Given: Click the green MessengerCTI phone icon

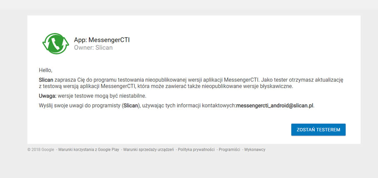Looking at the screenshot, I should tap(55, 44).
